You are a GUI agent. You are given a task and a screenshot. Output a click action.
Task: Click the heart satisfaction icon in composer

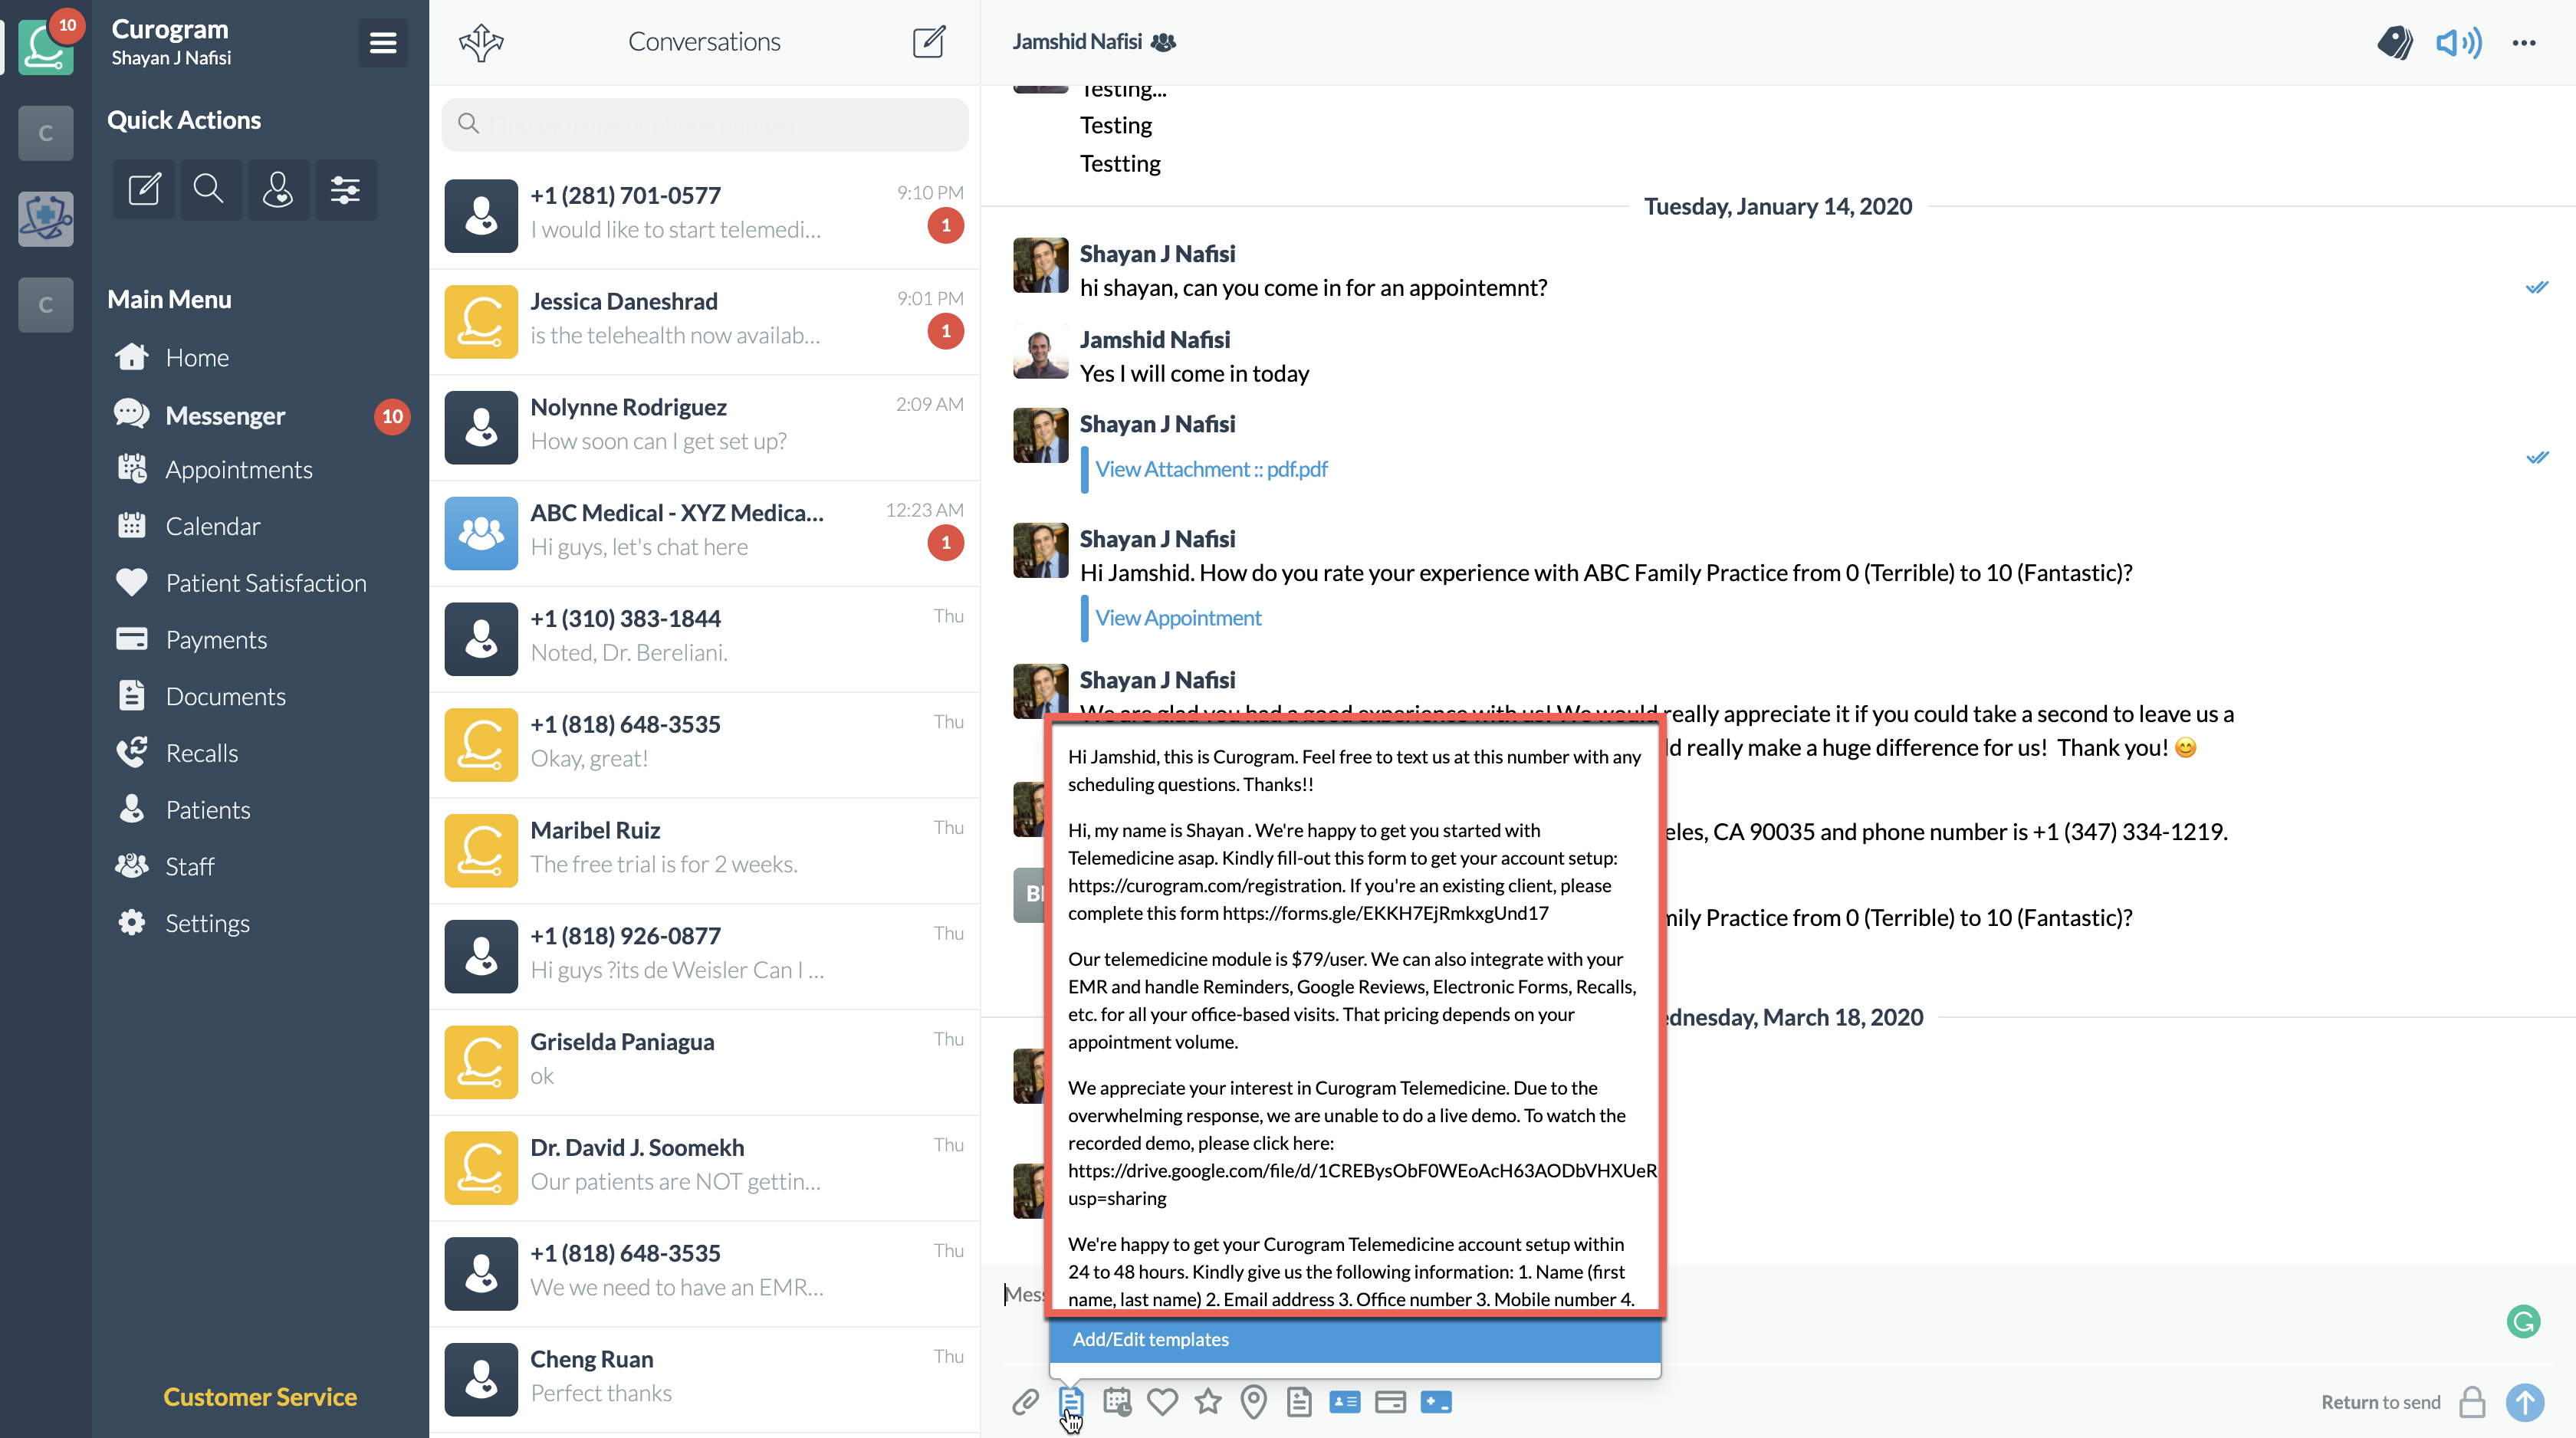[x=1162, y=1402]
